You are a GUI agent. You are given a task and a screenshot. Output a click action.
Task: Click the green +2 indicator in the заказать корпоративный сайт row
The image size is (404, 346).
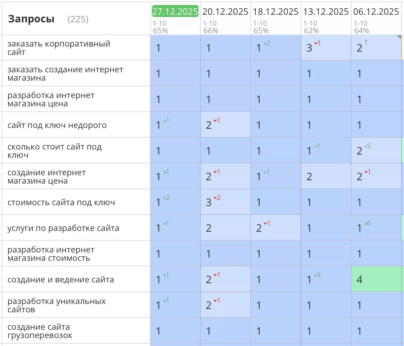[x=267, y=43]
